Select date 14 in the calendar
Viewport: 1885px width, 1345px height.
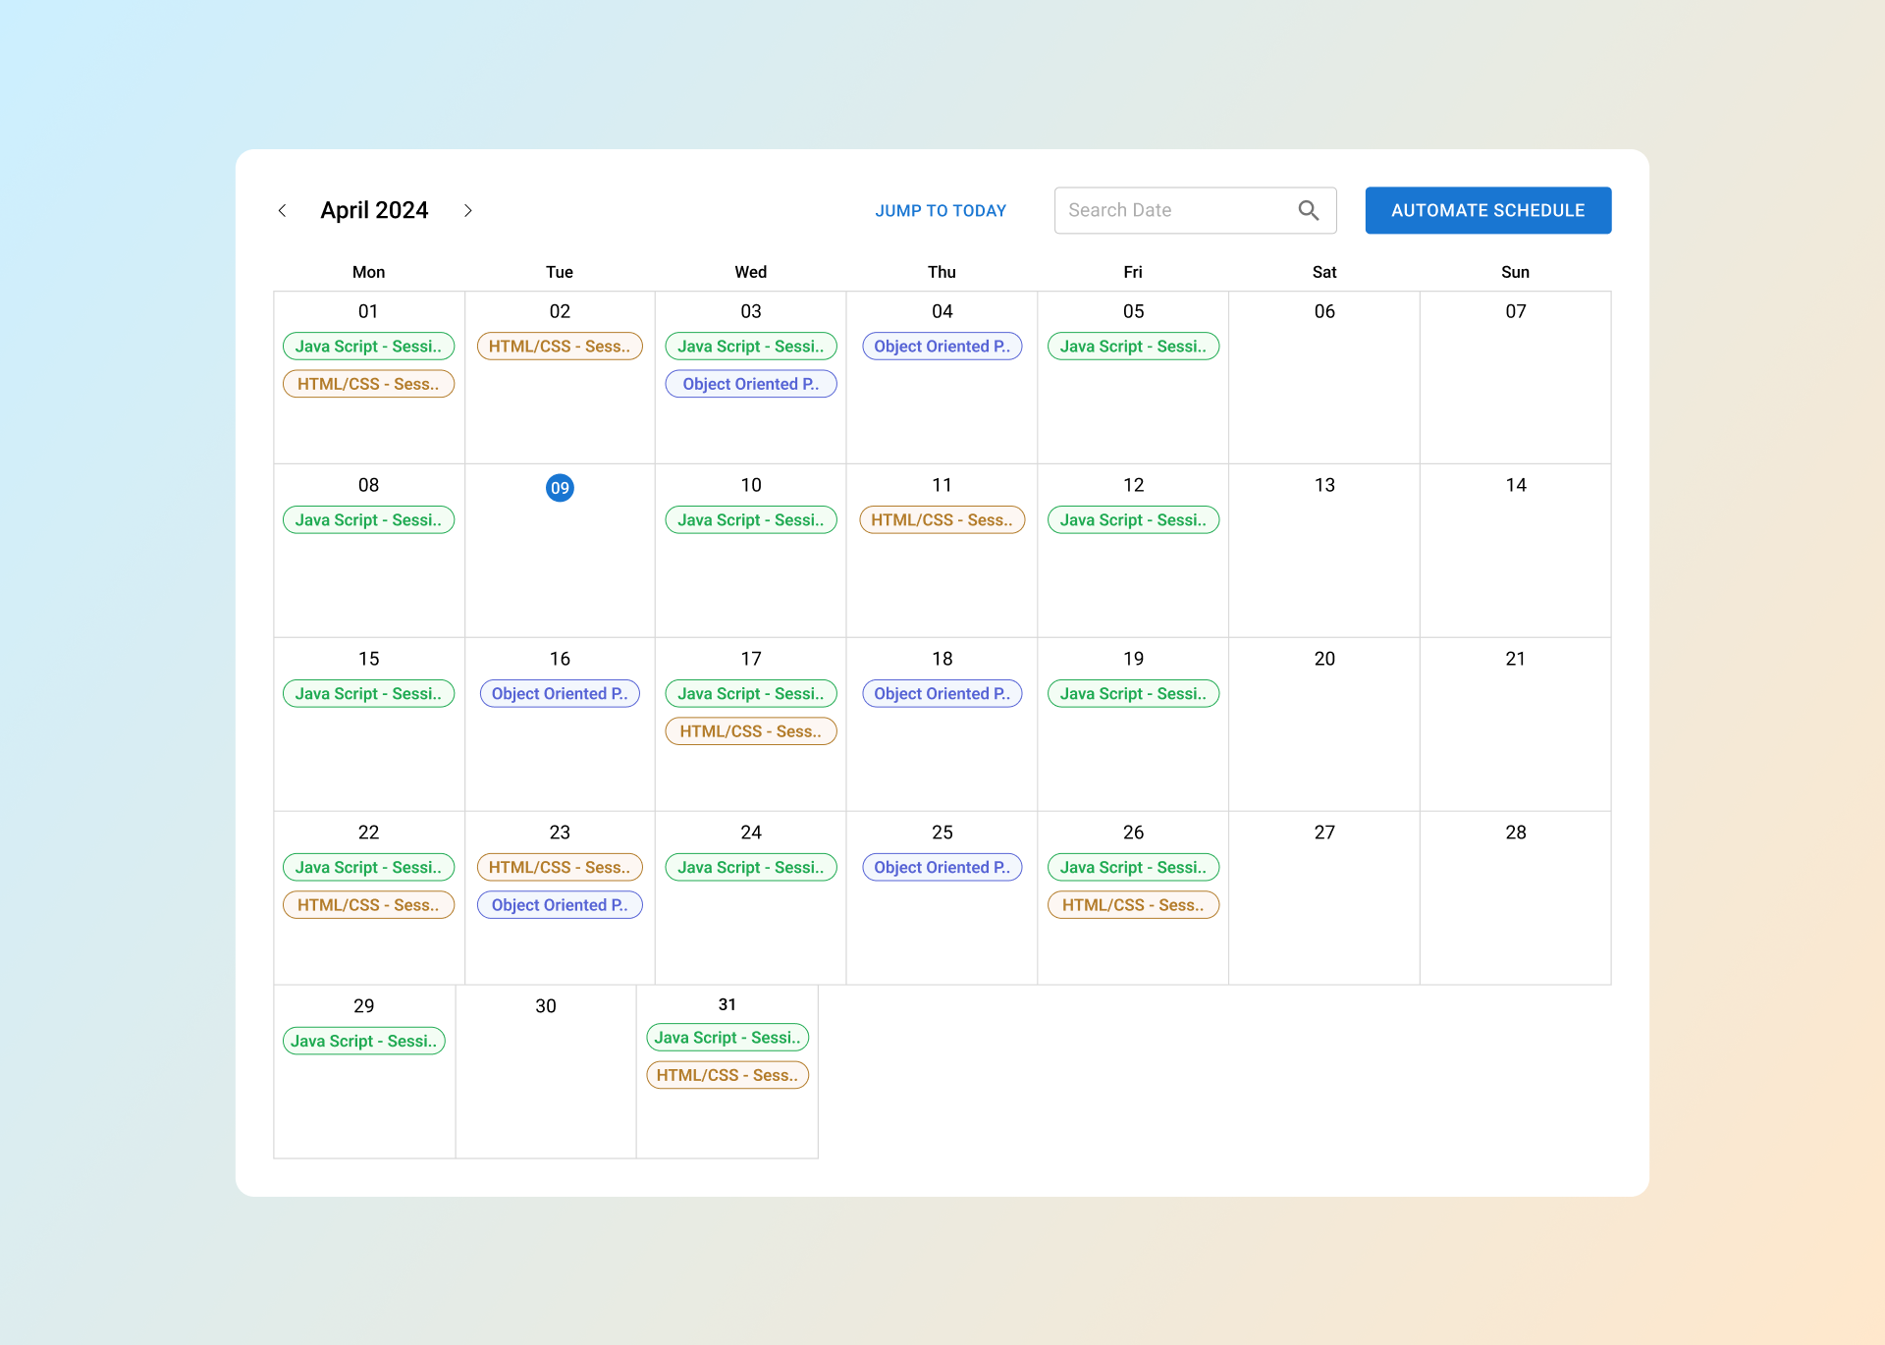tap(1516, 485)
